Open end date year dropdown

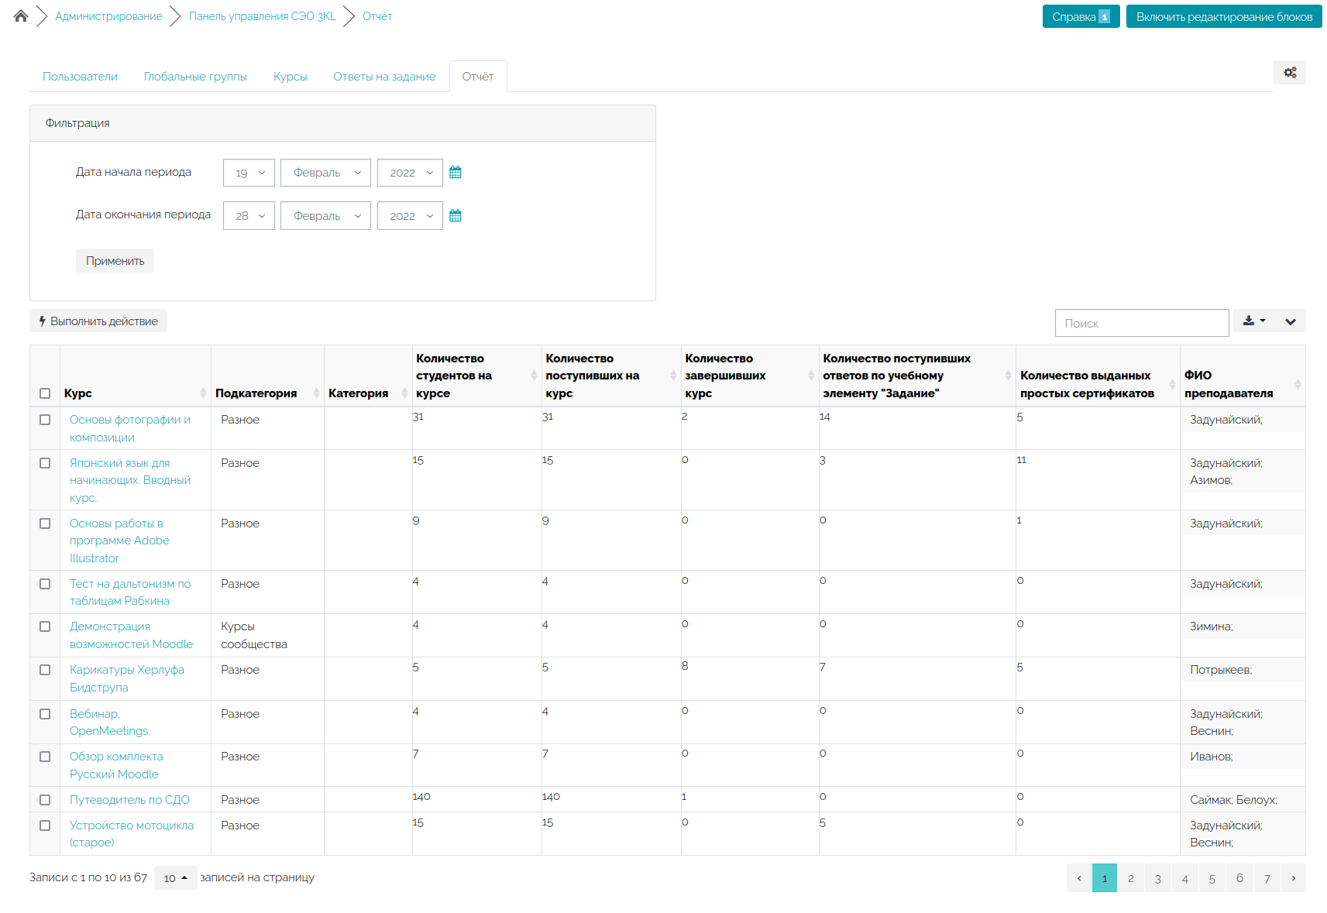tap(410, 216)
